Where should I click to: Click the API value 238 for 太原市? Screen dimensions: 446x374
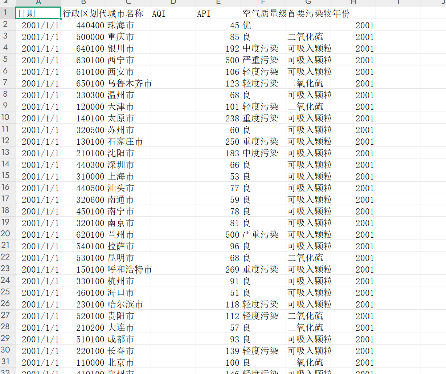coord(218,118)
